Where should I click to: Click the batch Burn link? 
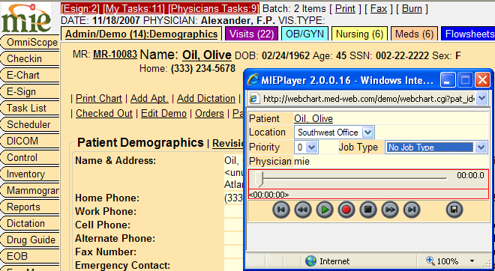pyautogui.click(x=412, y=8)
